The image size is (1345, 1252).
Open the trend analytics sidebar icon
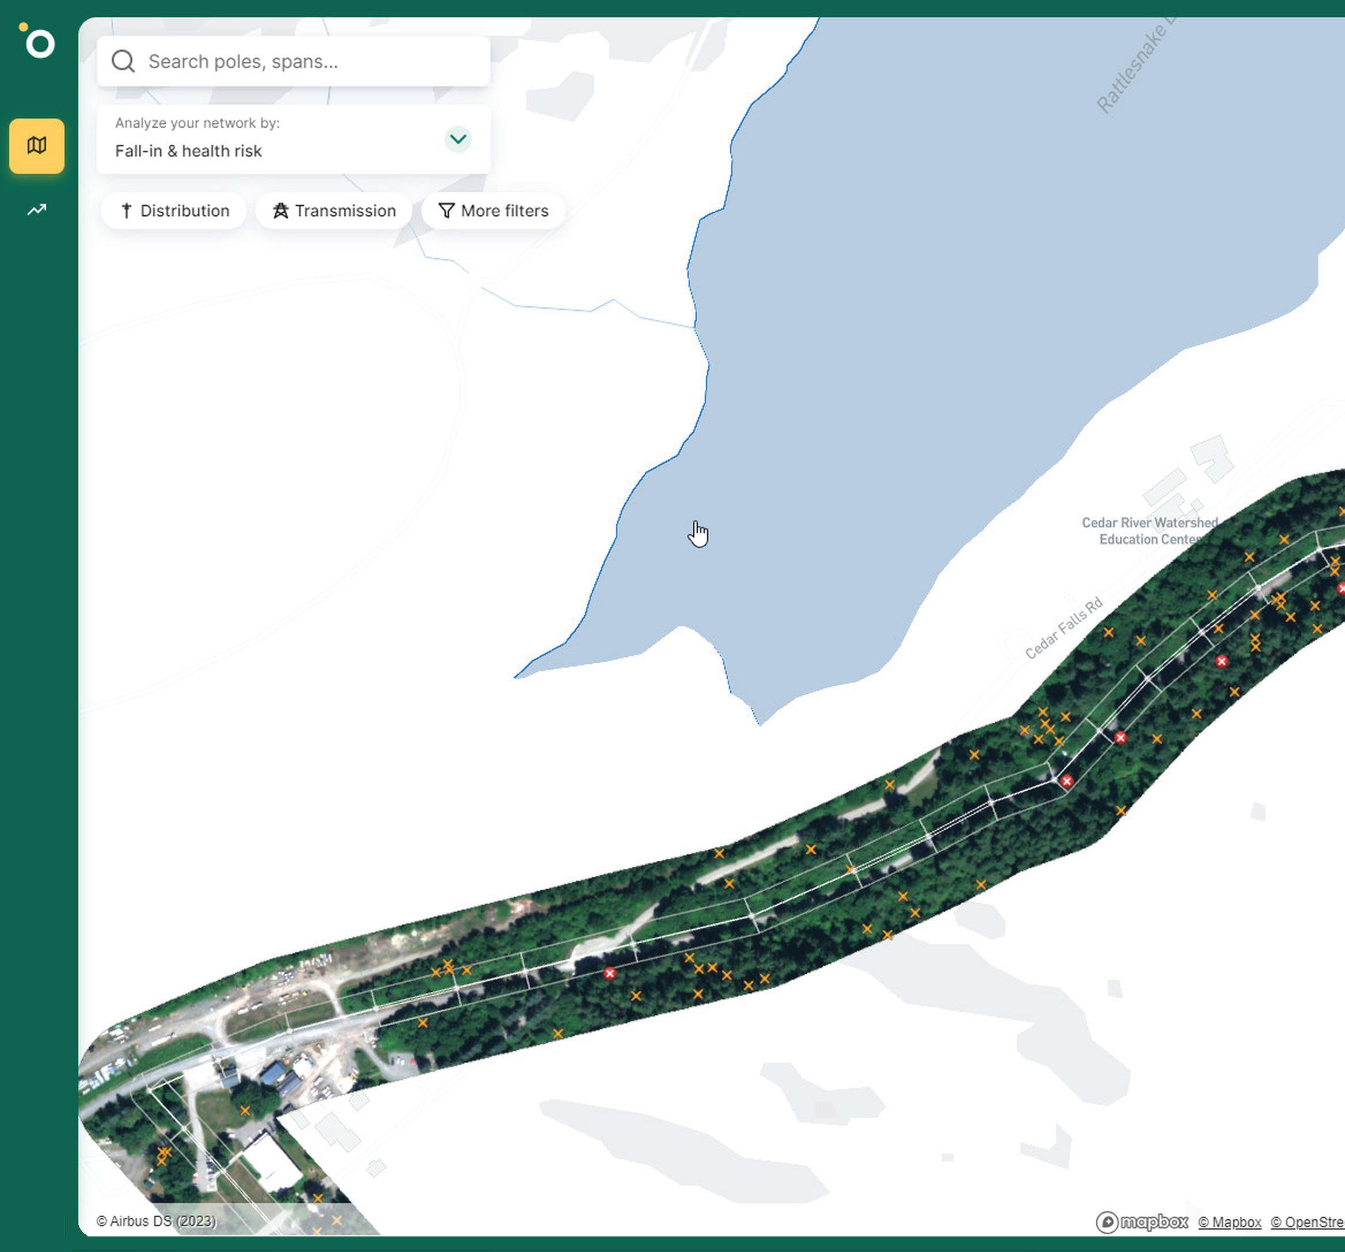36,210
